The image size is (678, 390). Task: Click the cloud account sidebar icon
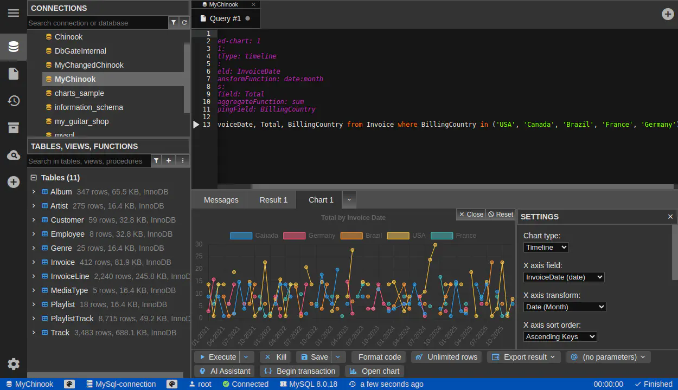(14, 155)
